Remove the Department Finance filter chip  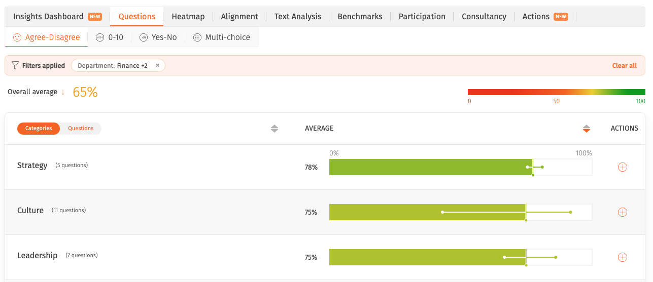tap(157, 65)
